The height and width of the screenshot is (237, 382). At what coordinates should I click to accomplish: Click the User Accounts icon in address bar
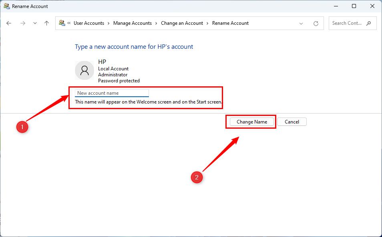point(62,23)
